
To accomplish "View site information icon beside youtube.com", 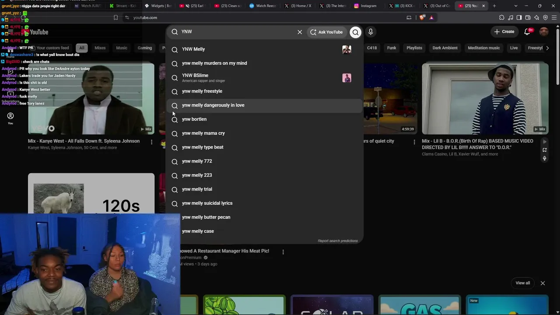I will pyautogui.click(x=127, y=17).
